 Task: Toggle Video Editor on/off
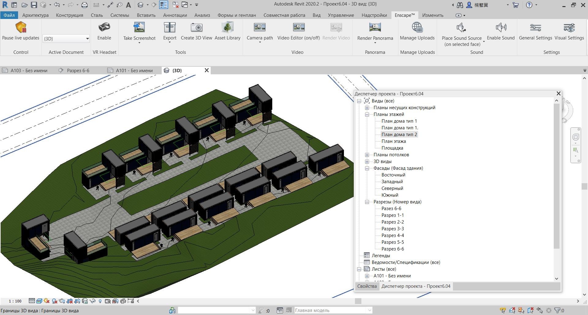[299, 31]
